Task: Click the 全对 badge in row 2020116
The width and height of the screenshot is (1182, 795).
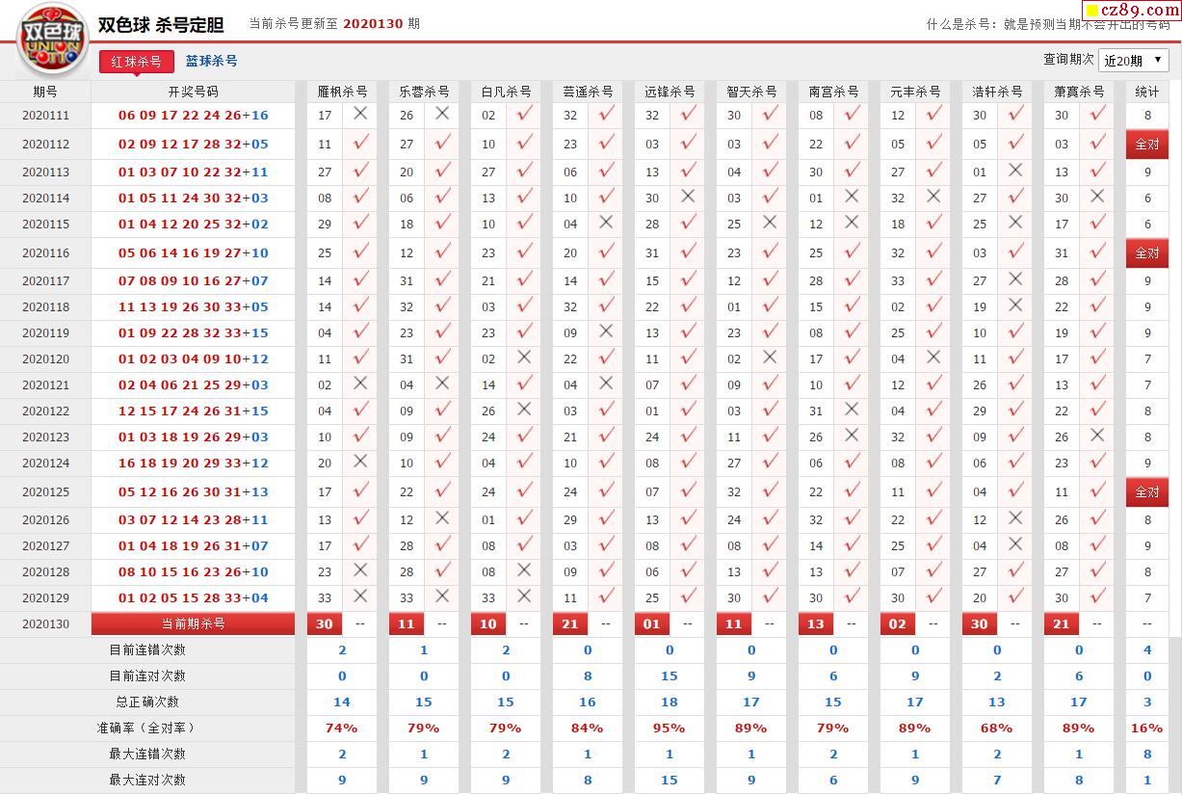Action: click(x=1146, y=252)
